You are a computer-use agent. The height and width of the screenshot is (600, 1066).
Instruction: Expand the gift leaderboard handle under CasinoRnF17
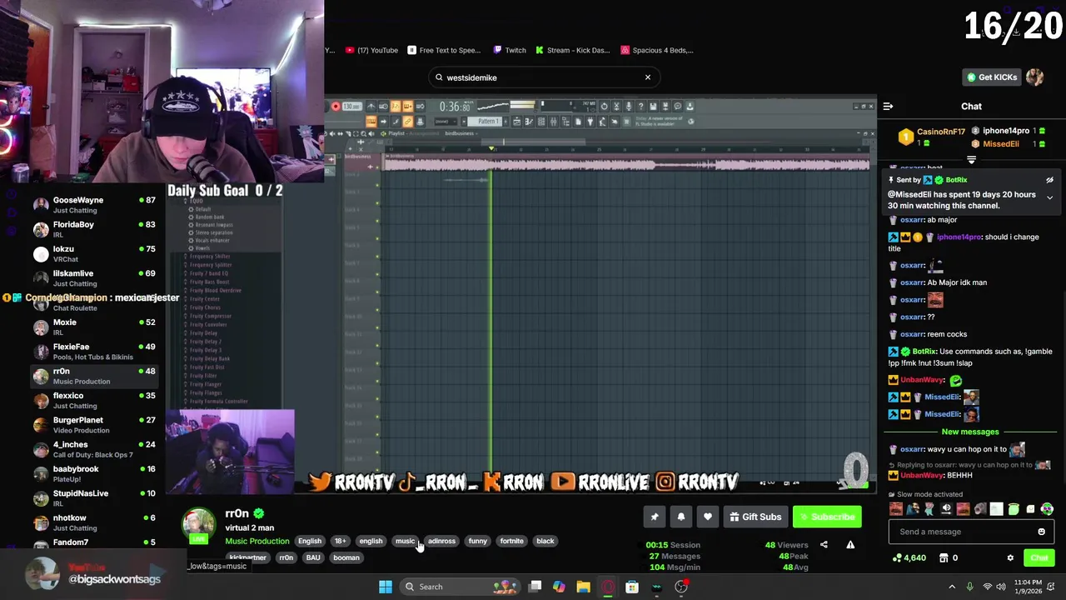tap(971, 159)
